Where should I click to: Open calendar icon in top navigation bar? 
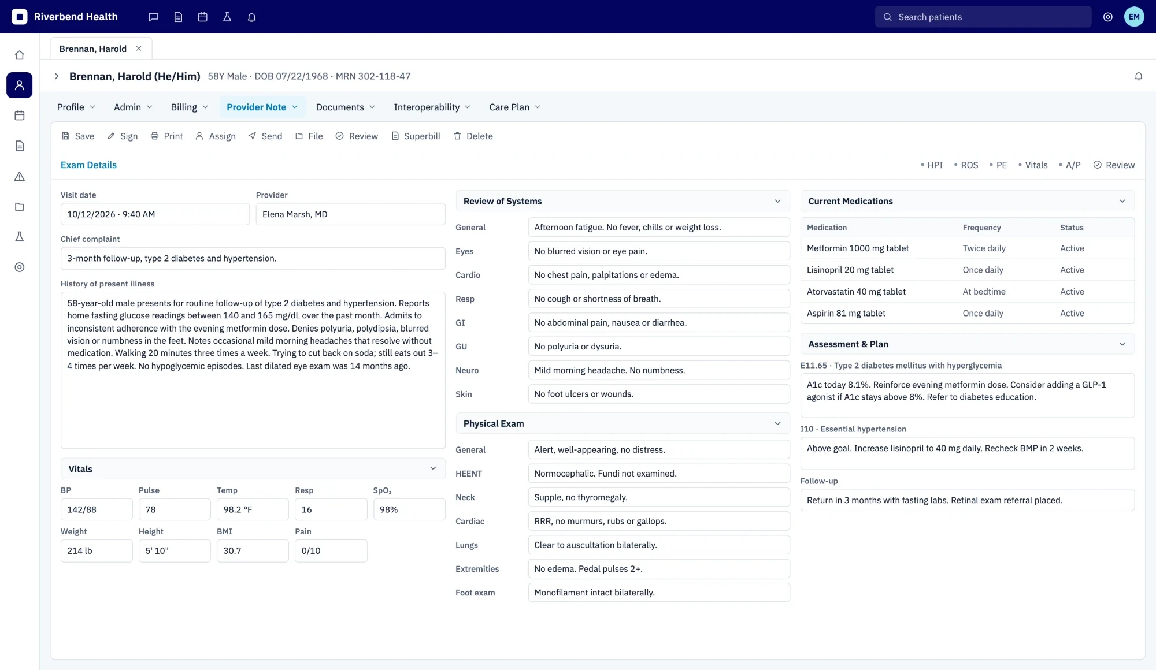click(x=202, y=17)
